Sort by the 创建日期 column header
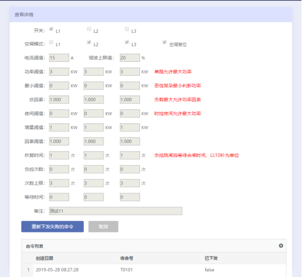Viewport: 302px width, 277px height. click(x=45, y=258)
